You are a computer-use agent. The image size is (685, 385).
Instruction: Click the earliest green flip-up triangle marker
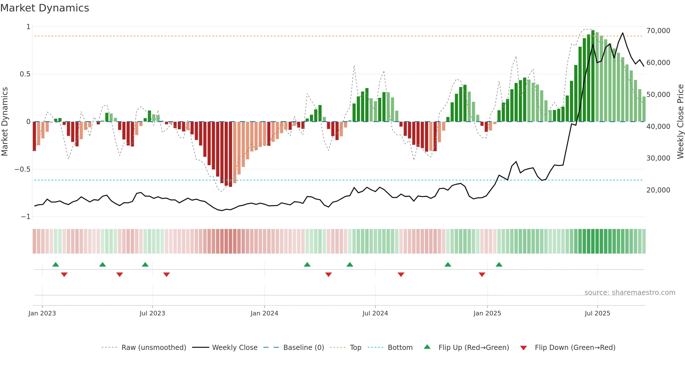(56, 264)
